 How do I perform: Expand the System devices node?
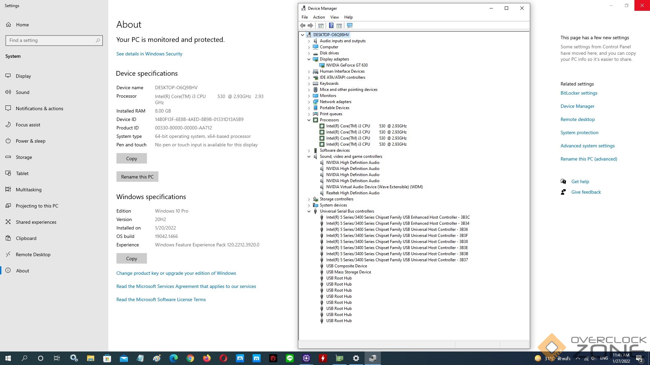click(x=309, y=205)
